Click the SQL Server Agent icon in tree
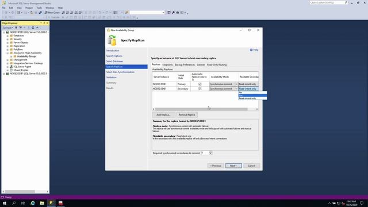Viewport: 368px width, 207px height. click(x=11, y=67)
